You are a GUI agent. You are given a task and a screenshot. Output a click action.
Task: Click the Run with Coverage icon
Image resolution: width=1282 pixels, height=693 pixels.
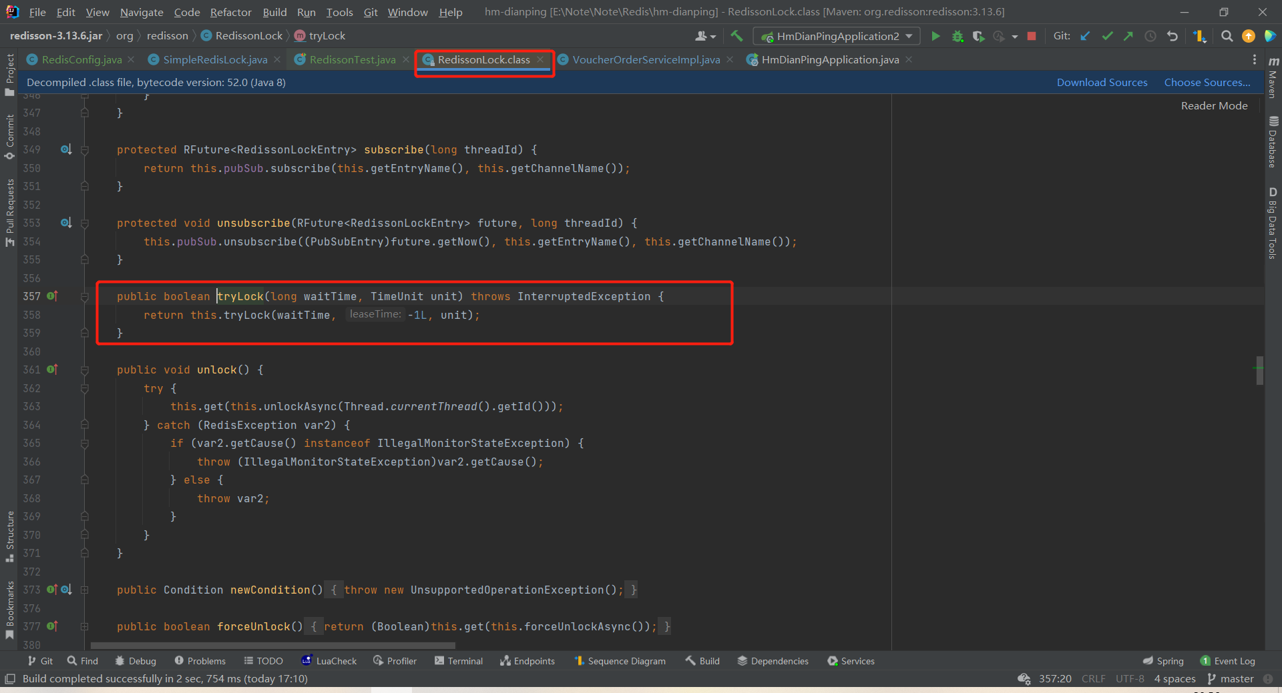coord(978,36)
